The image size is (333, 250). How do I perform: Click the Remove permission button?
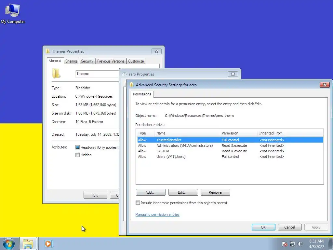[x=215, y=192]
